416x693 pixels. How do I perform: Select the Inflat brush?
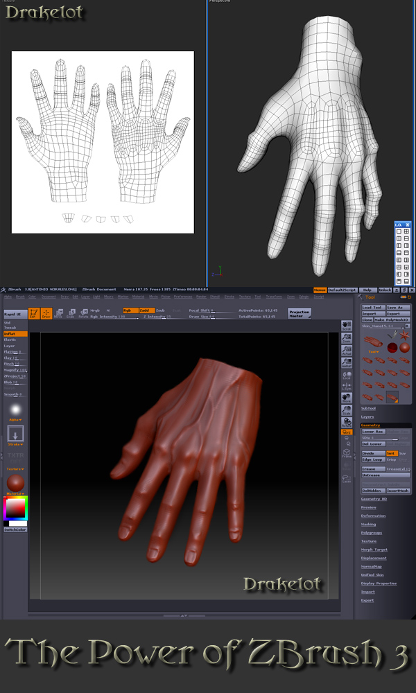coord(15,334)
